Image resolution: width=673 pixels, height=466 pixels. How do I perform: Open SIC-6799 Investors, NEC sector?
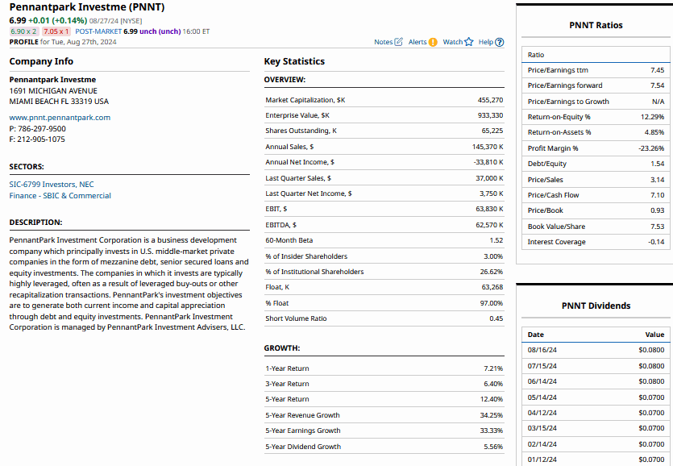[52, 185]
